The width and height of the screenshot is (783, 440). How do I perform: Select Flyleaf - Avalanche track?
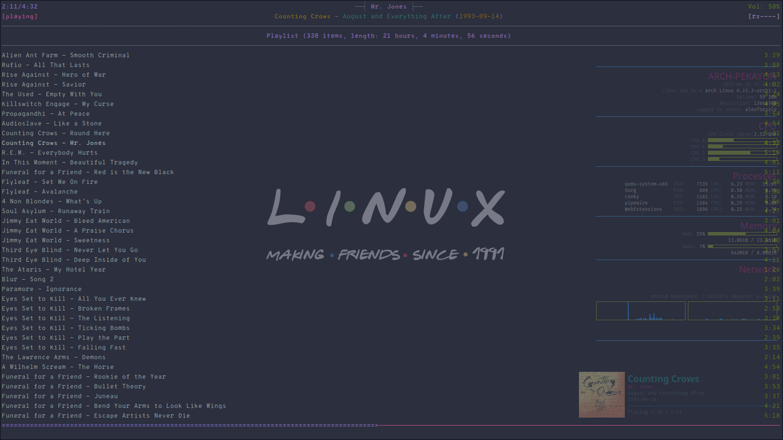(40, 192)
